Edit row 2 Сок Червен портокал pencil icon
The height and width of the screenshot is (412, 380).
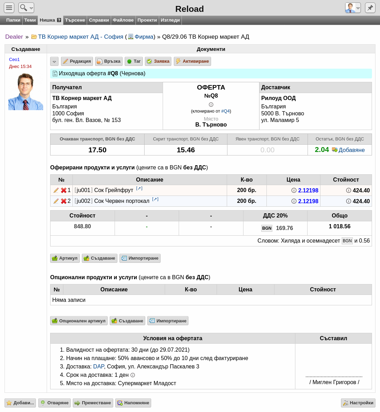(x=56, y=201)
